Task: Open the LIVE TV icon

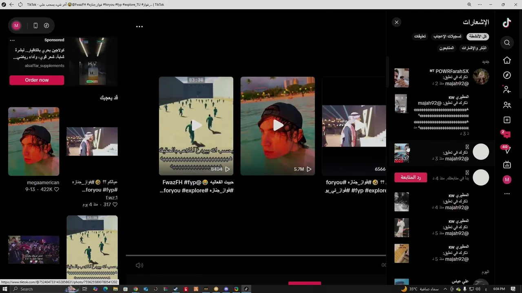Action: pyautogui.click(x=507, y=164)
